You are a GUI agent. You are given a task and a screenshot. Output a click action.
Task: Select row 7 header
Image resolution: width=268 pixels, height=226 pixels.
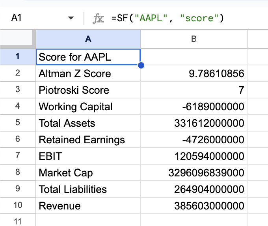click(18, 156)
